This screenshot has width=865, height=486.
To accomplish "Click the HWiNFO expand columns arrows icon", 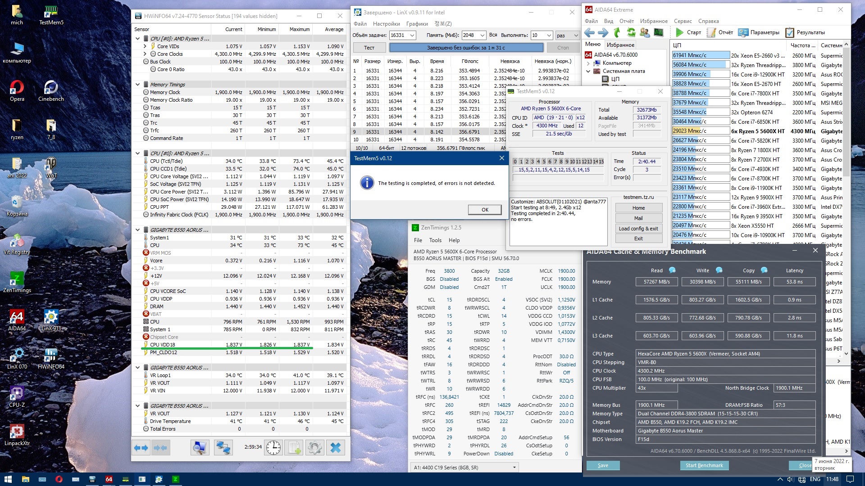I will (141, 447).
